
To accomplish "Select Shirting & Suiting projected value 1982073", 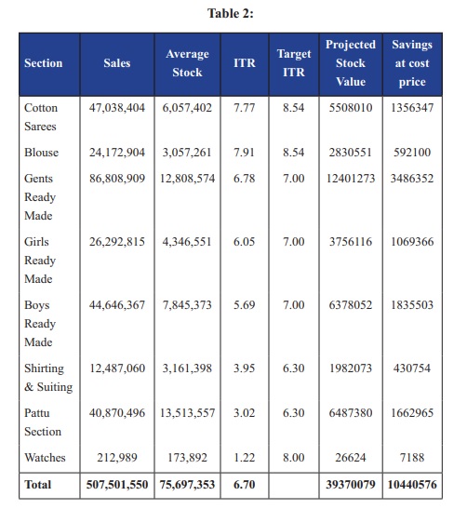I will coord(351,368).
